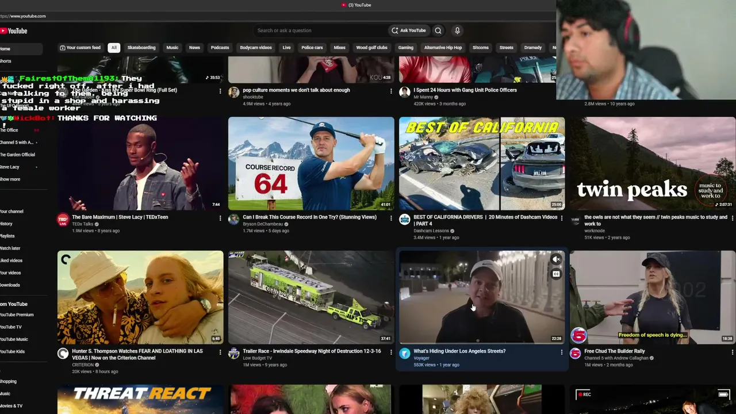
Task: Open the Trailer Race Irwindale Speedway thumbnail
Action: [x=311, y=297]
